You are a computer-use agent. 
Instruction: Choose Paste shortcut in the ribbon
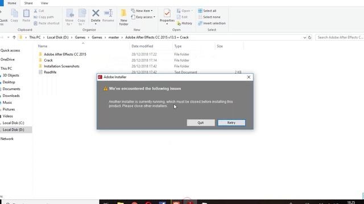click(47, 23)
